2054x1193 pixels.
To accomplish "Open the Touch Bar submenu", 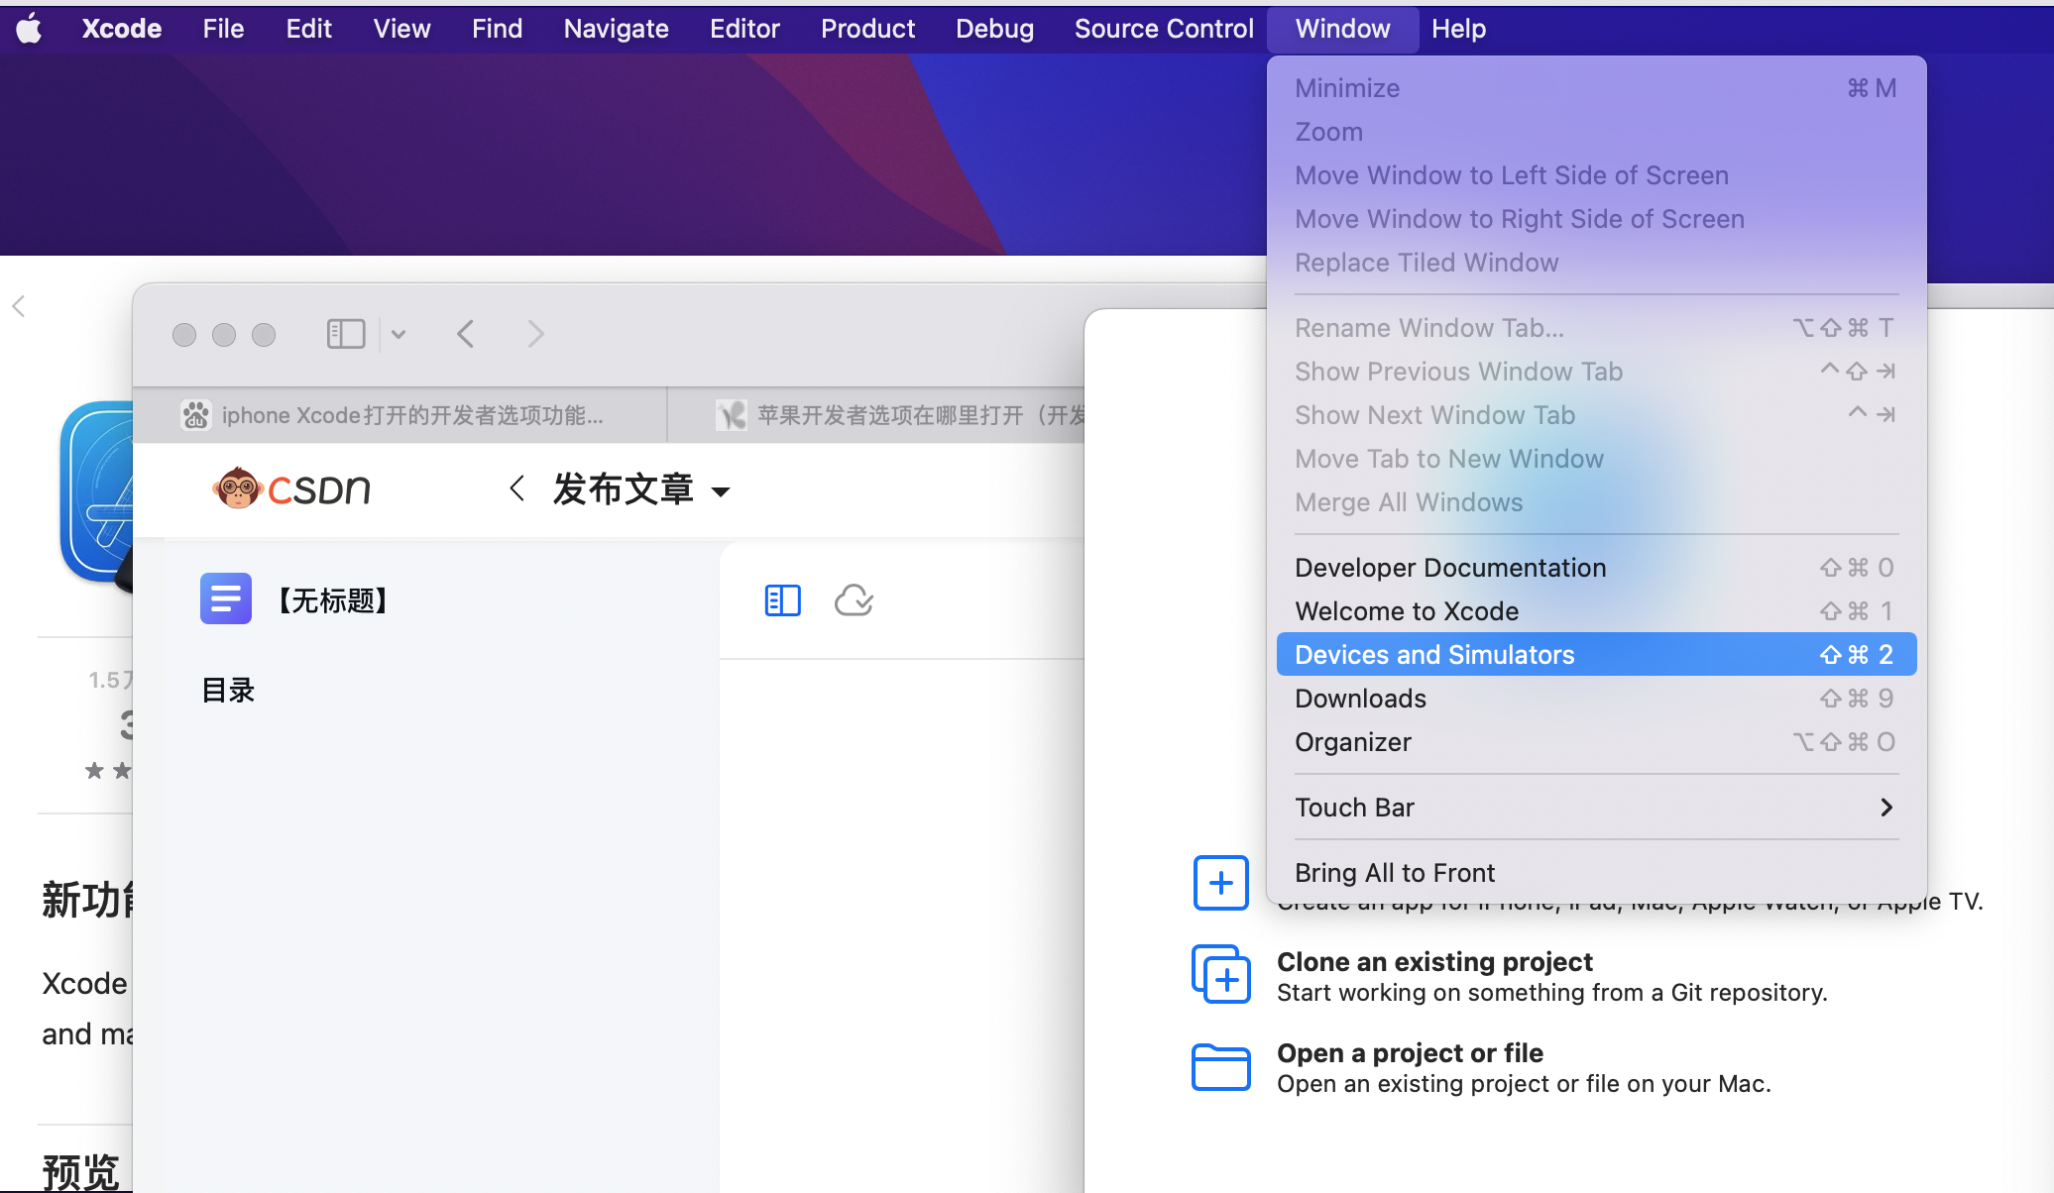I will pyautogui.click(x=1596, y=808).
